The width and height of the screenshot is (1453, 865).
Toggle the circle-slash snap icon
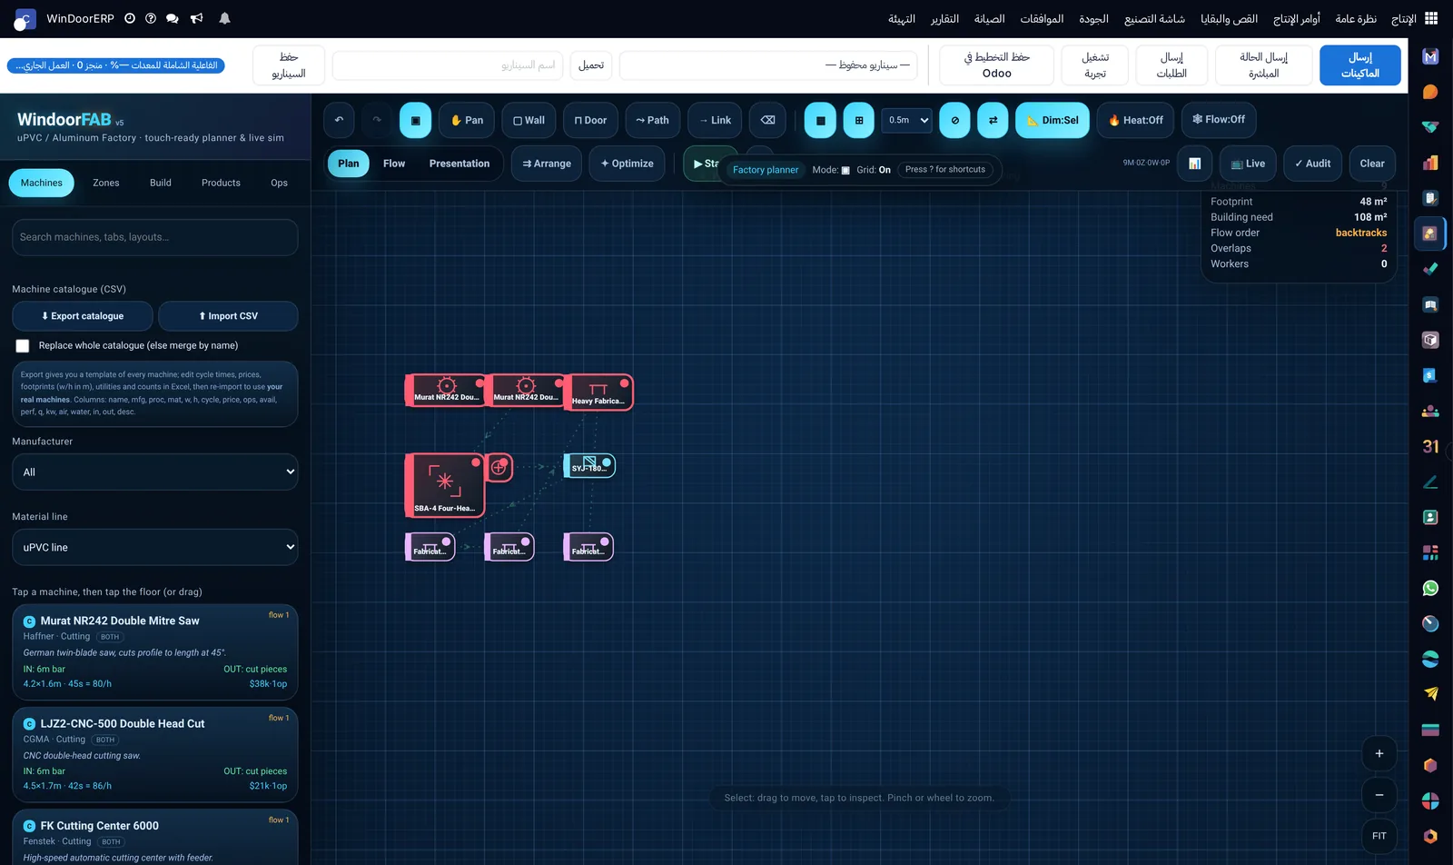(x=954, y=120)
